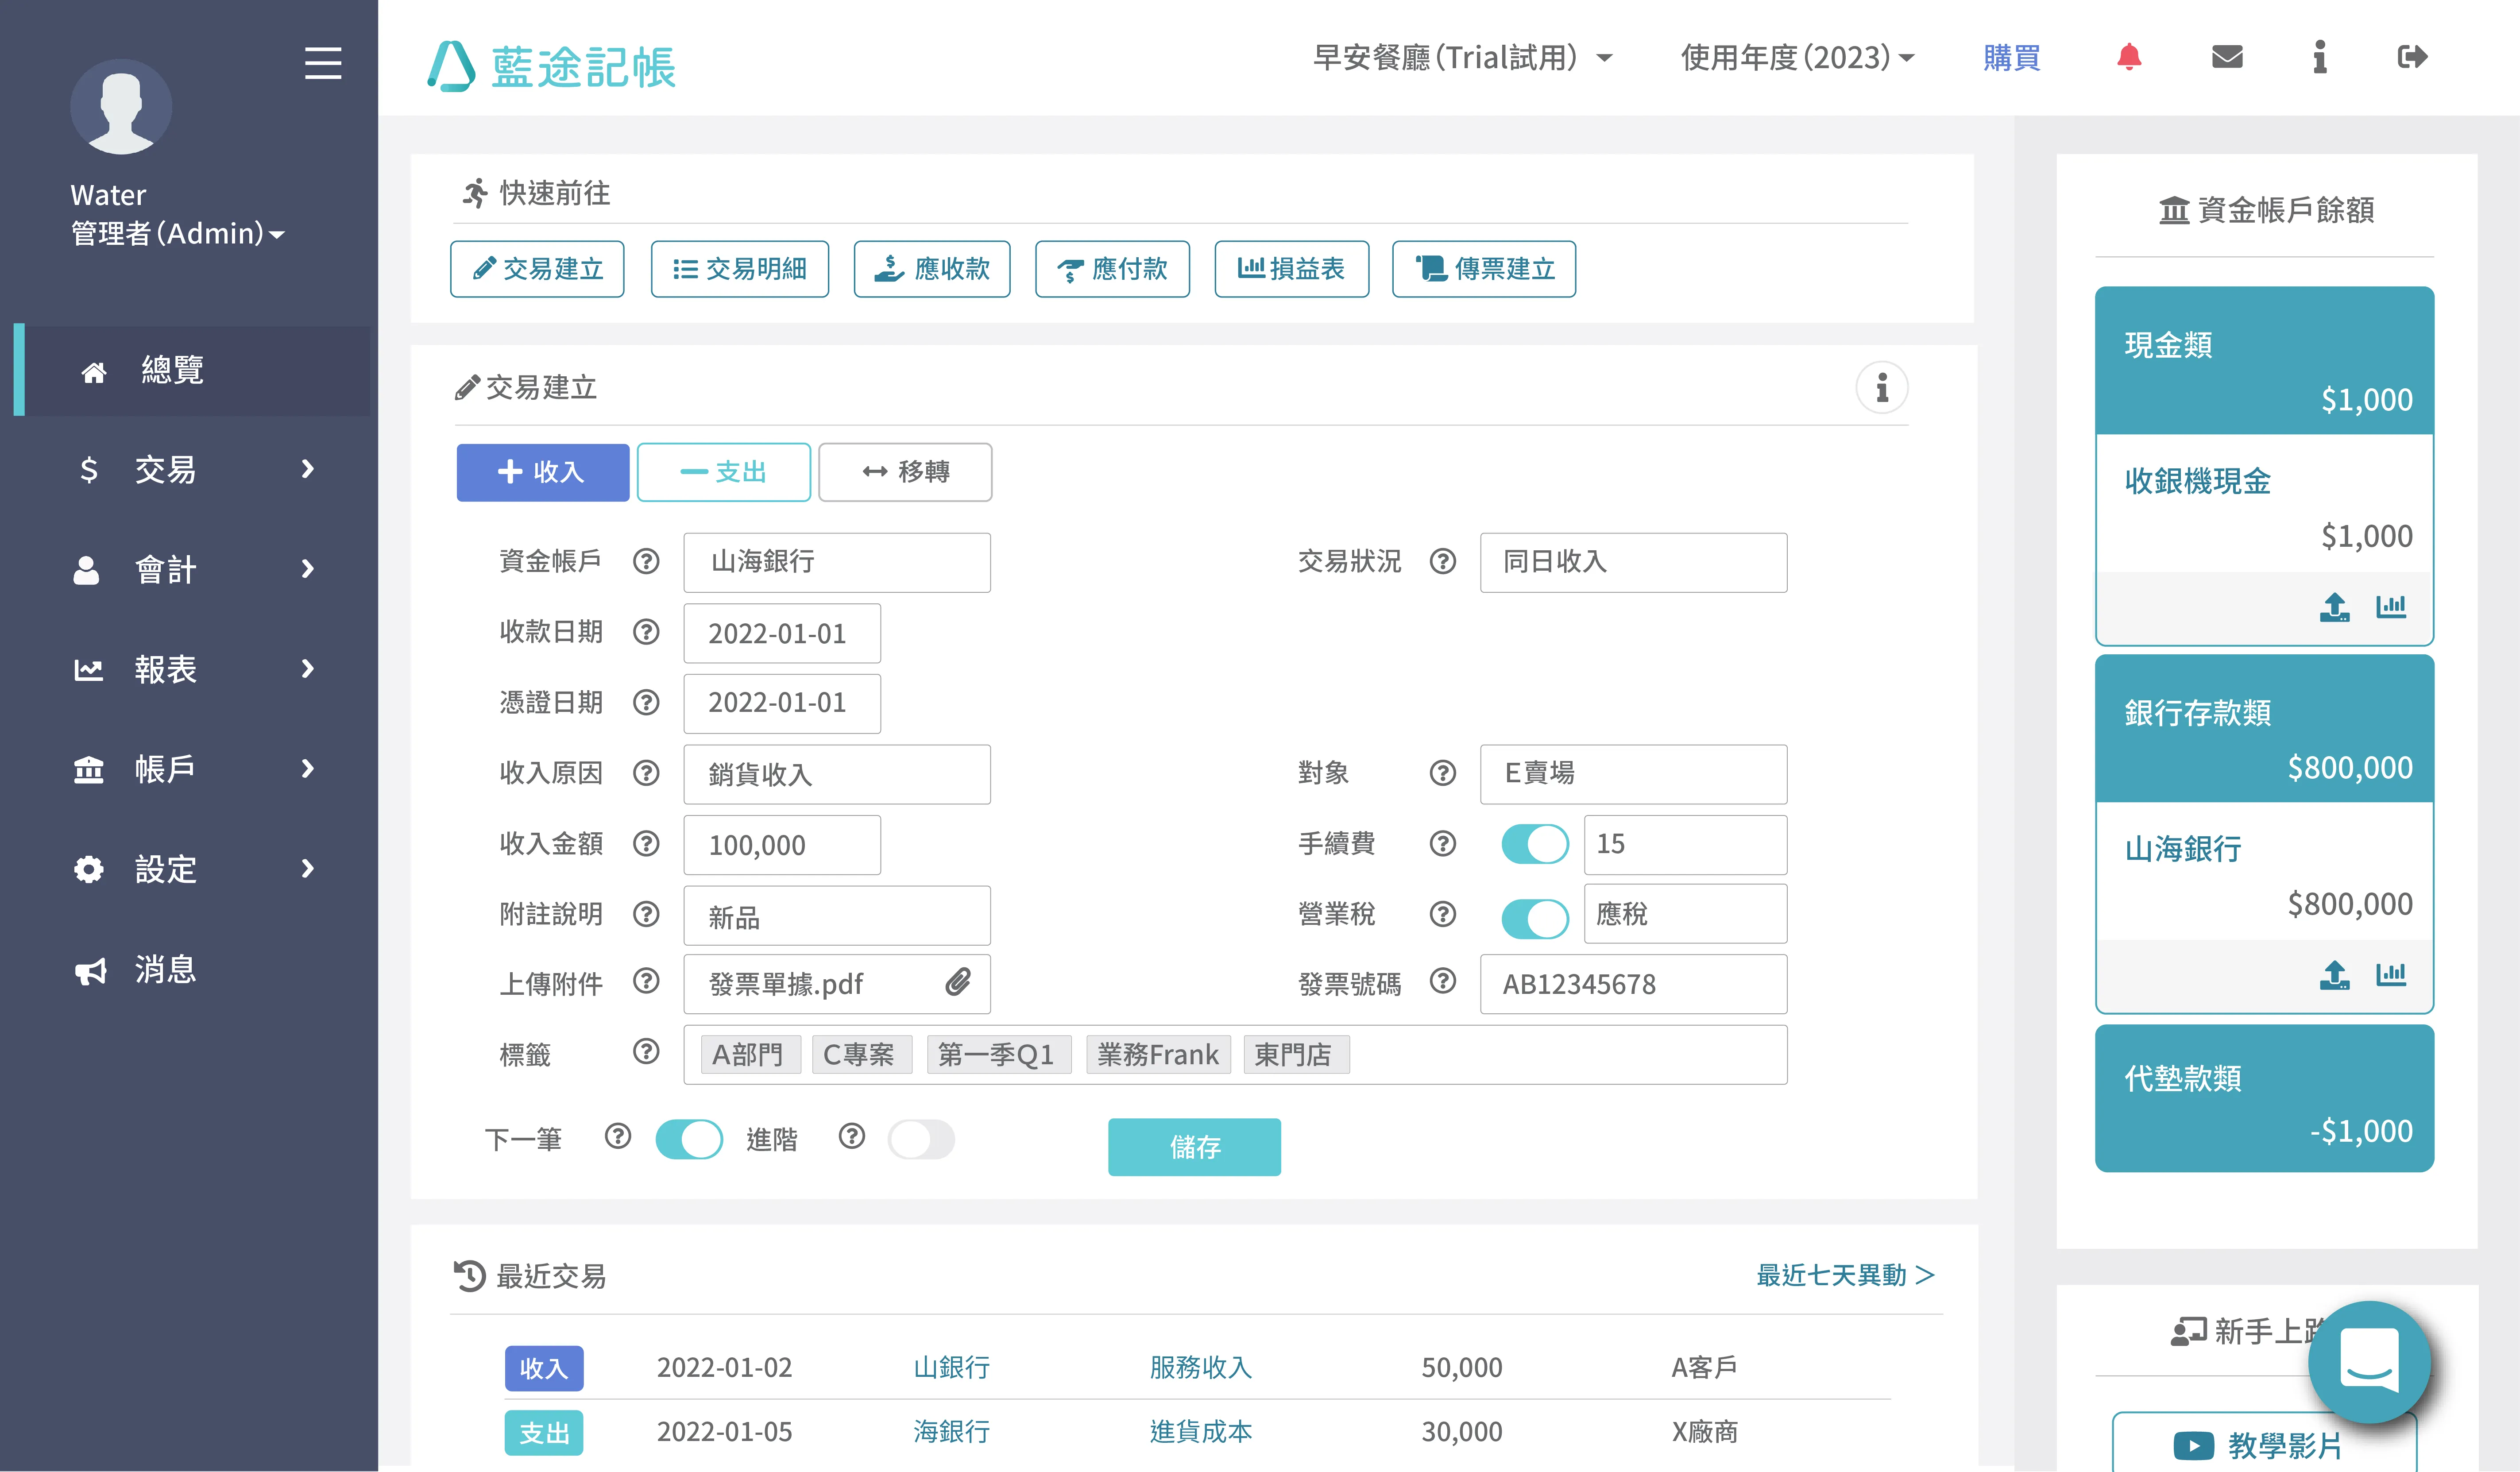
Task: Click help icon next to 憑證日期
Action: coord(646,702)
